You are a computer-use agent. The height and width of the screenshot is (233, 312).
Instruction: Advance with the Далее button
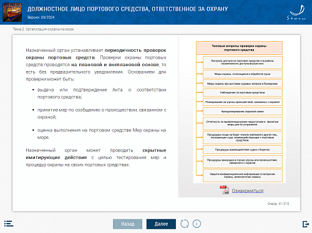coord(161,224)
